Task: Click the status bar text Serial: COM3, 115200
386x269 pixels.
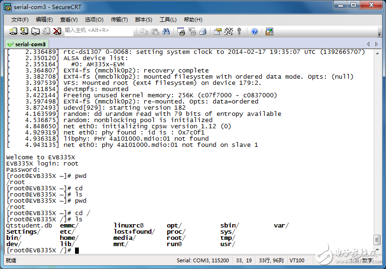Action: tap(203, 260)
